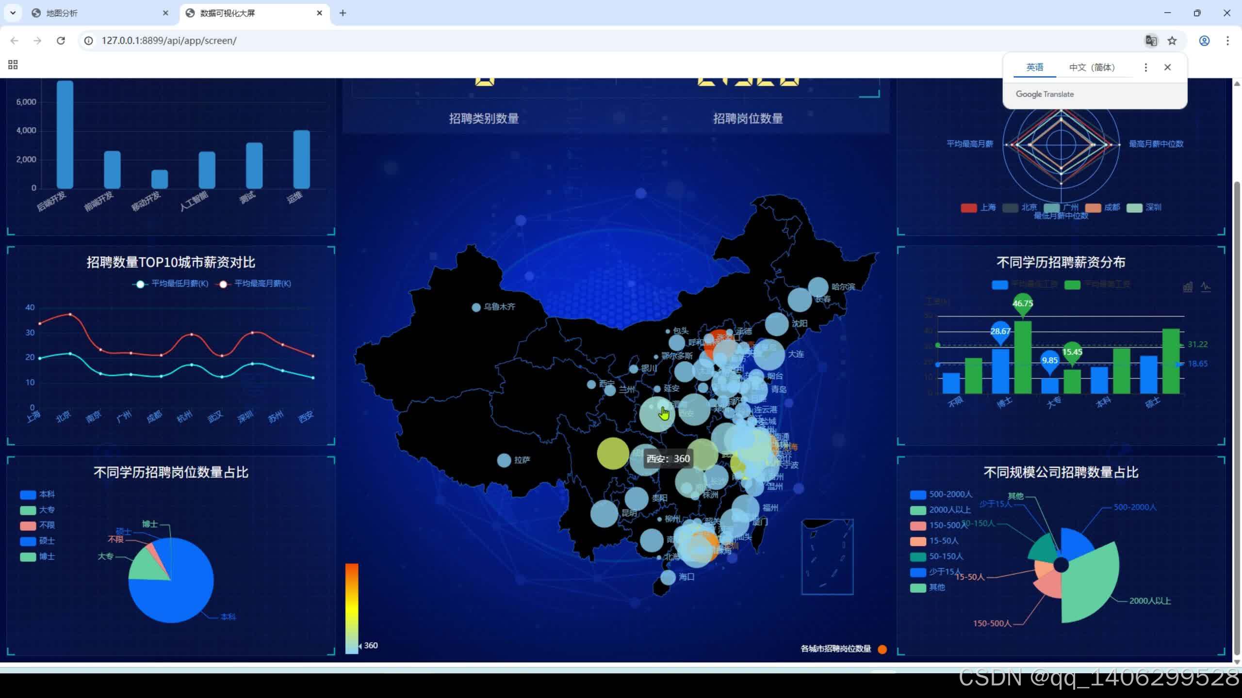Reload the page
The height and width of the screenshot is (698, 1242).
(x=61, y=41)
